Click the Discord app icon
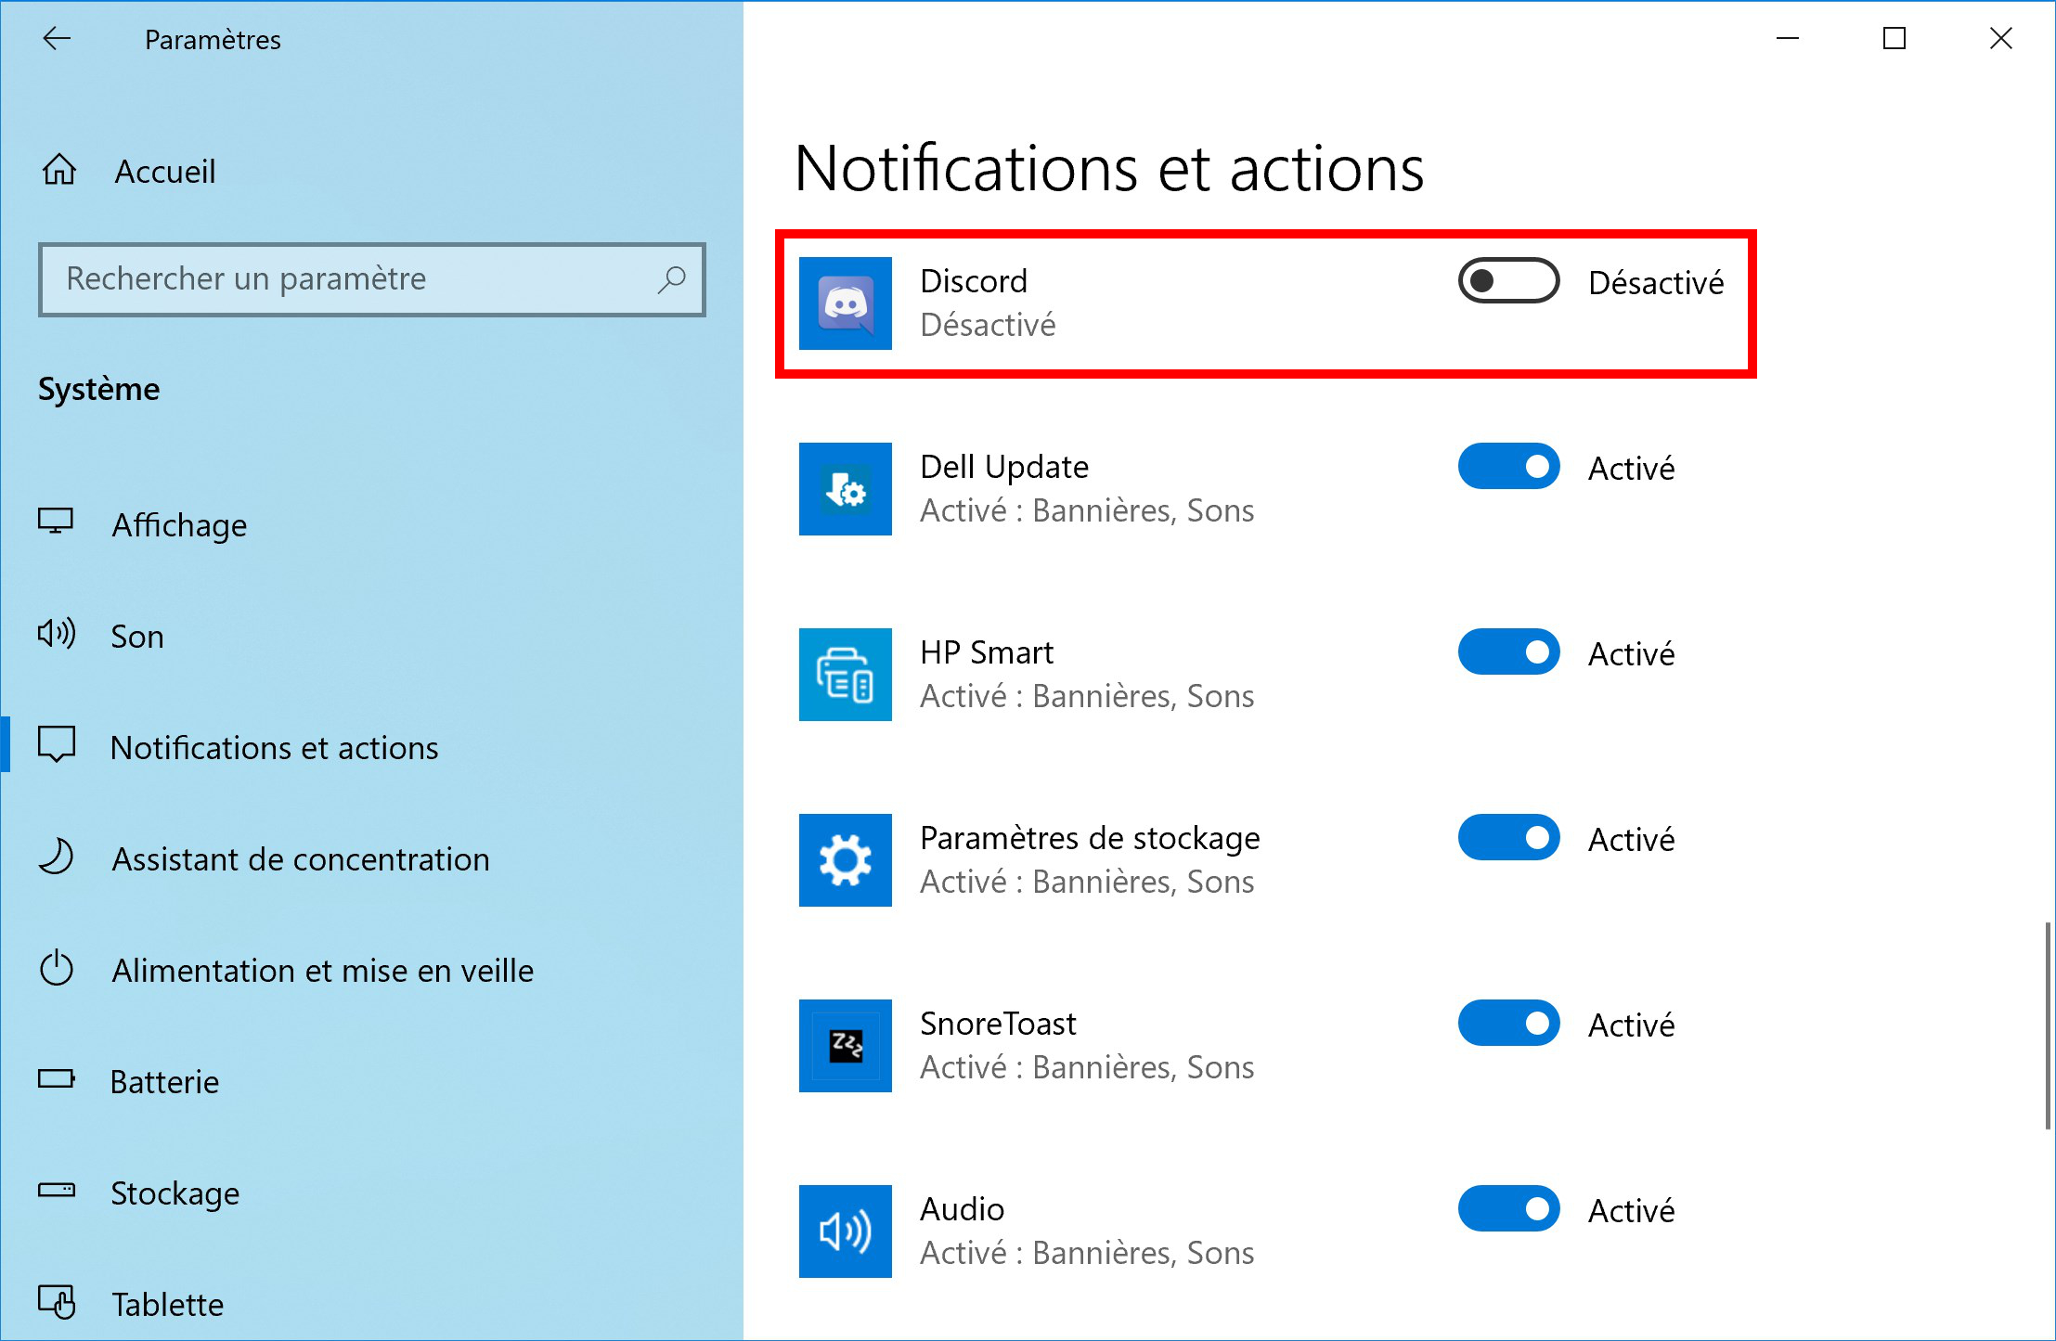2056x1341 pixels. [x=846, y=303]
